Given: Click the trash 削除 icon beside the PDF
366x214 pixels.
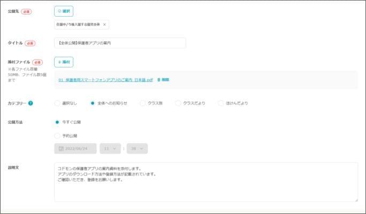Looking at the screenshot, I should pos(159,80).
